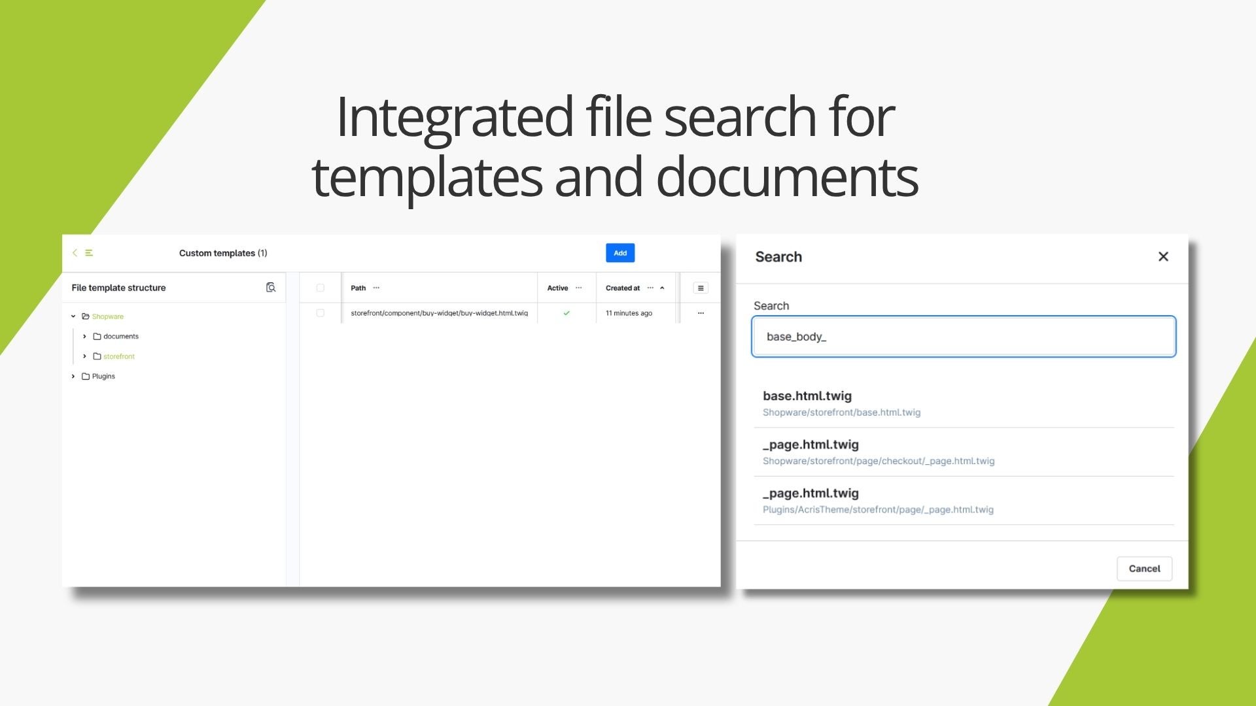Click the Active column header
The height and width of the screenshot is (706, 1256).
[x=557, y=288]
